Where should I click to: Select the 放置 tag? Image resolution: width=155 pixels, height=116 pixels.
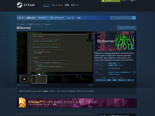(109, 80)
